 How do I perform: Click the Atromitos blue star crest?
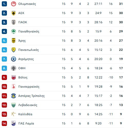point(14,59)
